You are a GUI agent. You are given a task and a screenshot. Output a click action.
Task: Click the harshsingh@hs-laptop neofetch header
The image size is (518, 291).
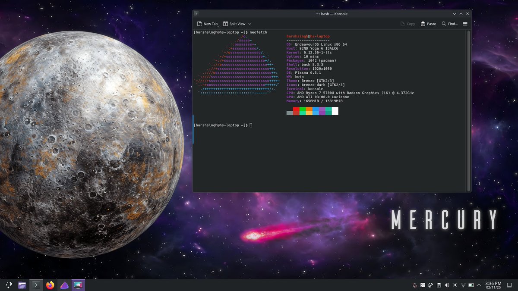308,37
